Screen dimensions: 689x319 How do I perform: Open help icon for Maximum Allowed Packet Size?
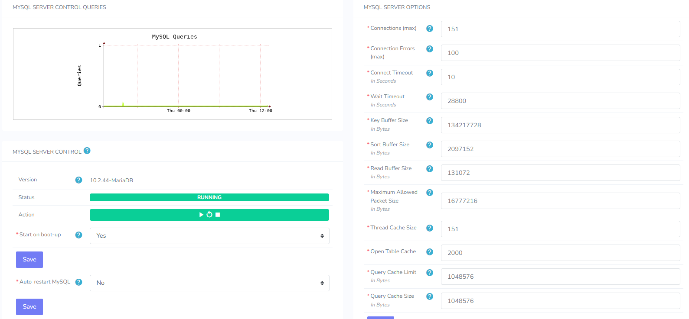(x=430, y=193)
